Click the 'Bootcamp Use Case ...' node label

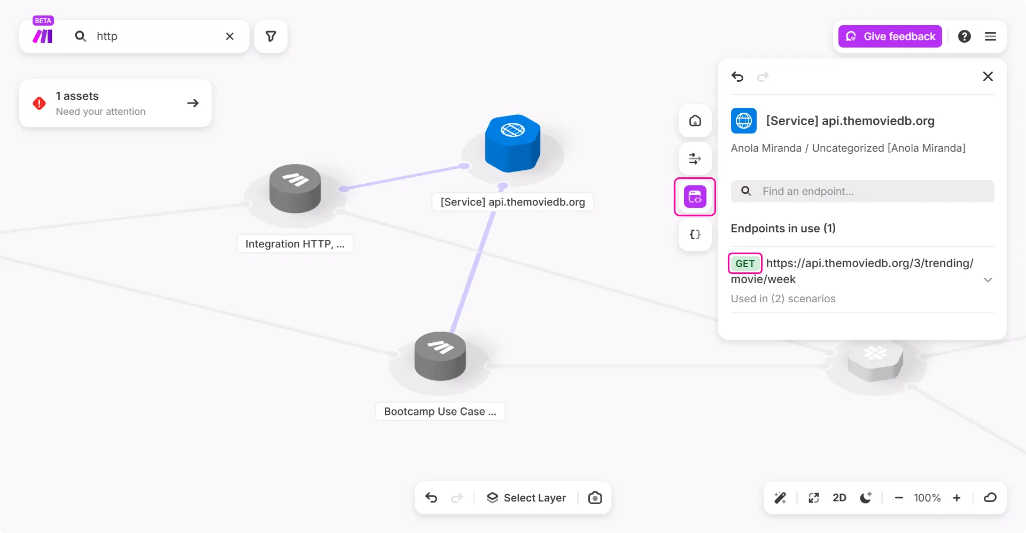pos(440,412)
